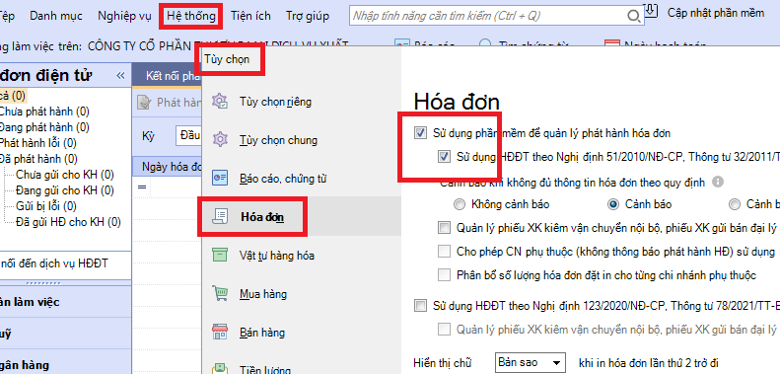780x374 pixels.
Task: Click the magnifier search icon
Action: tap(634, 16)
